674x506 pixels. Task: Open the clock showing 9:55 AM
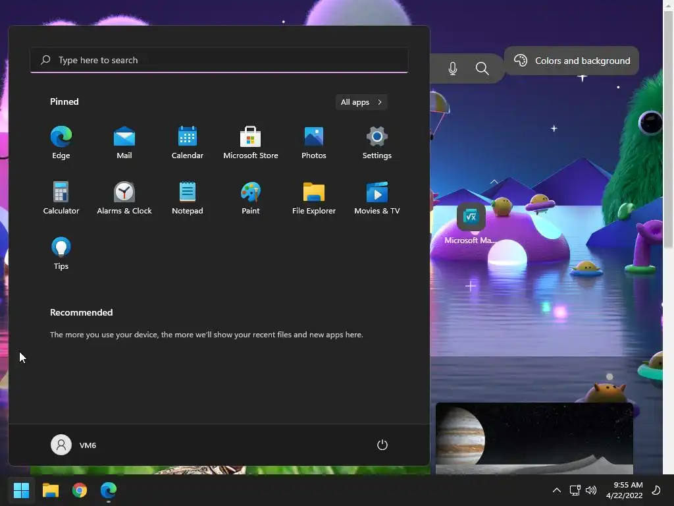(x=625, y=490)
